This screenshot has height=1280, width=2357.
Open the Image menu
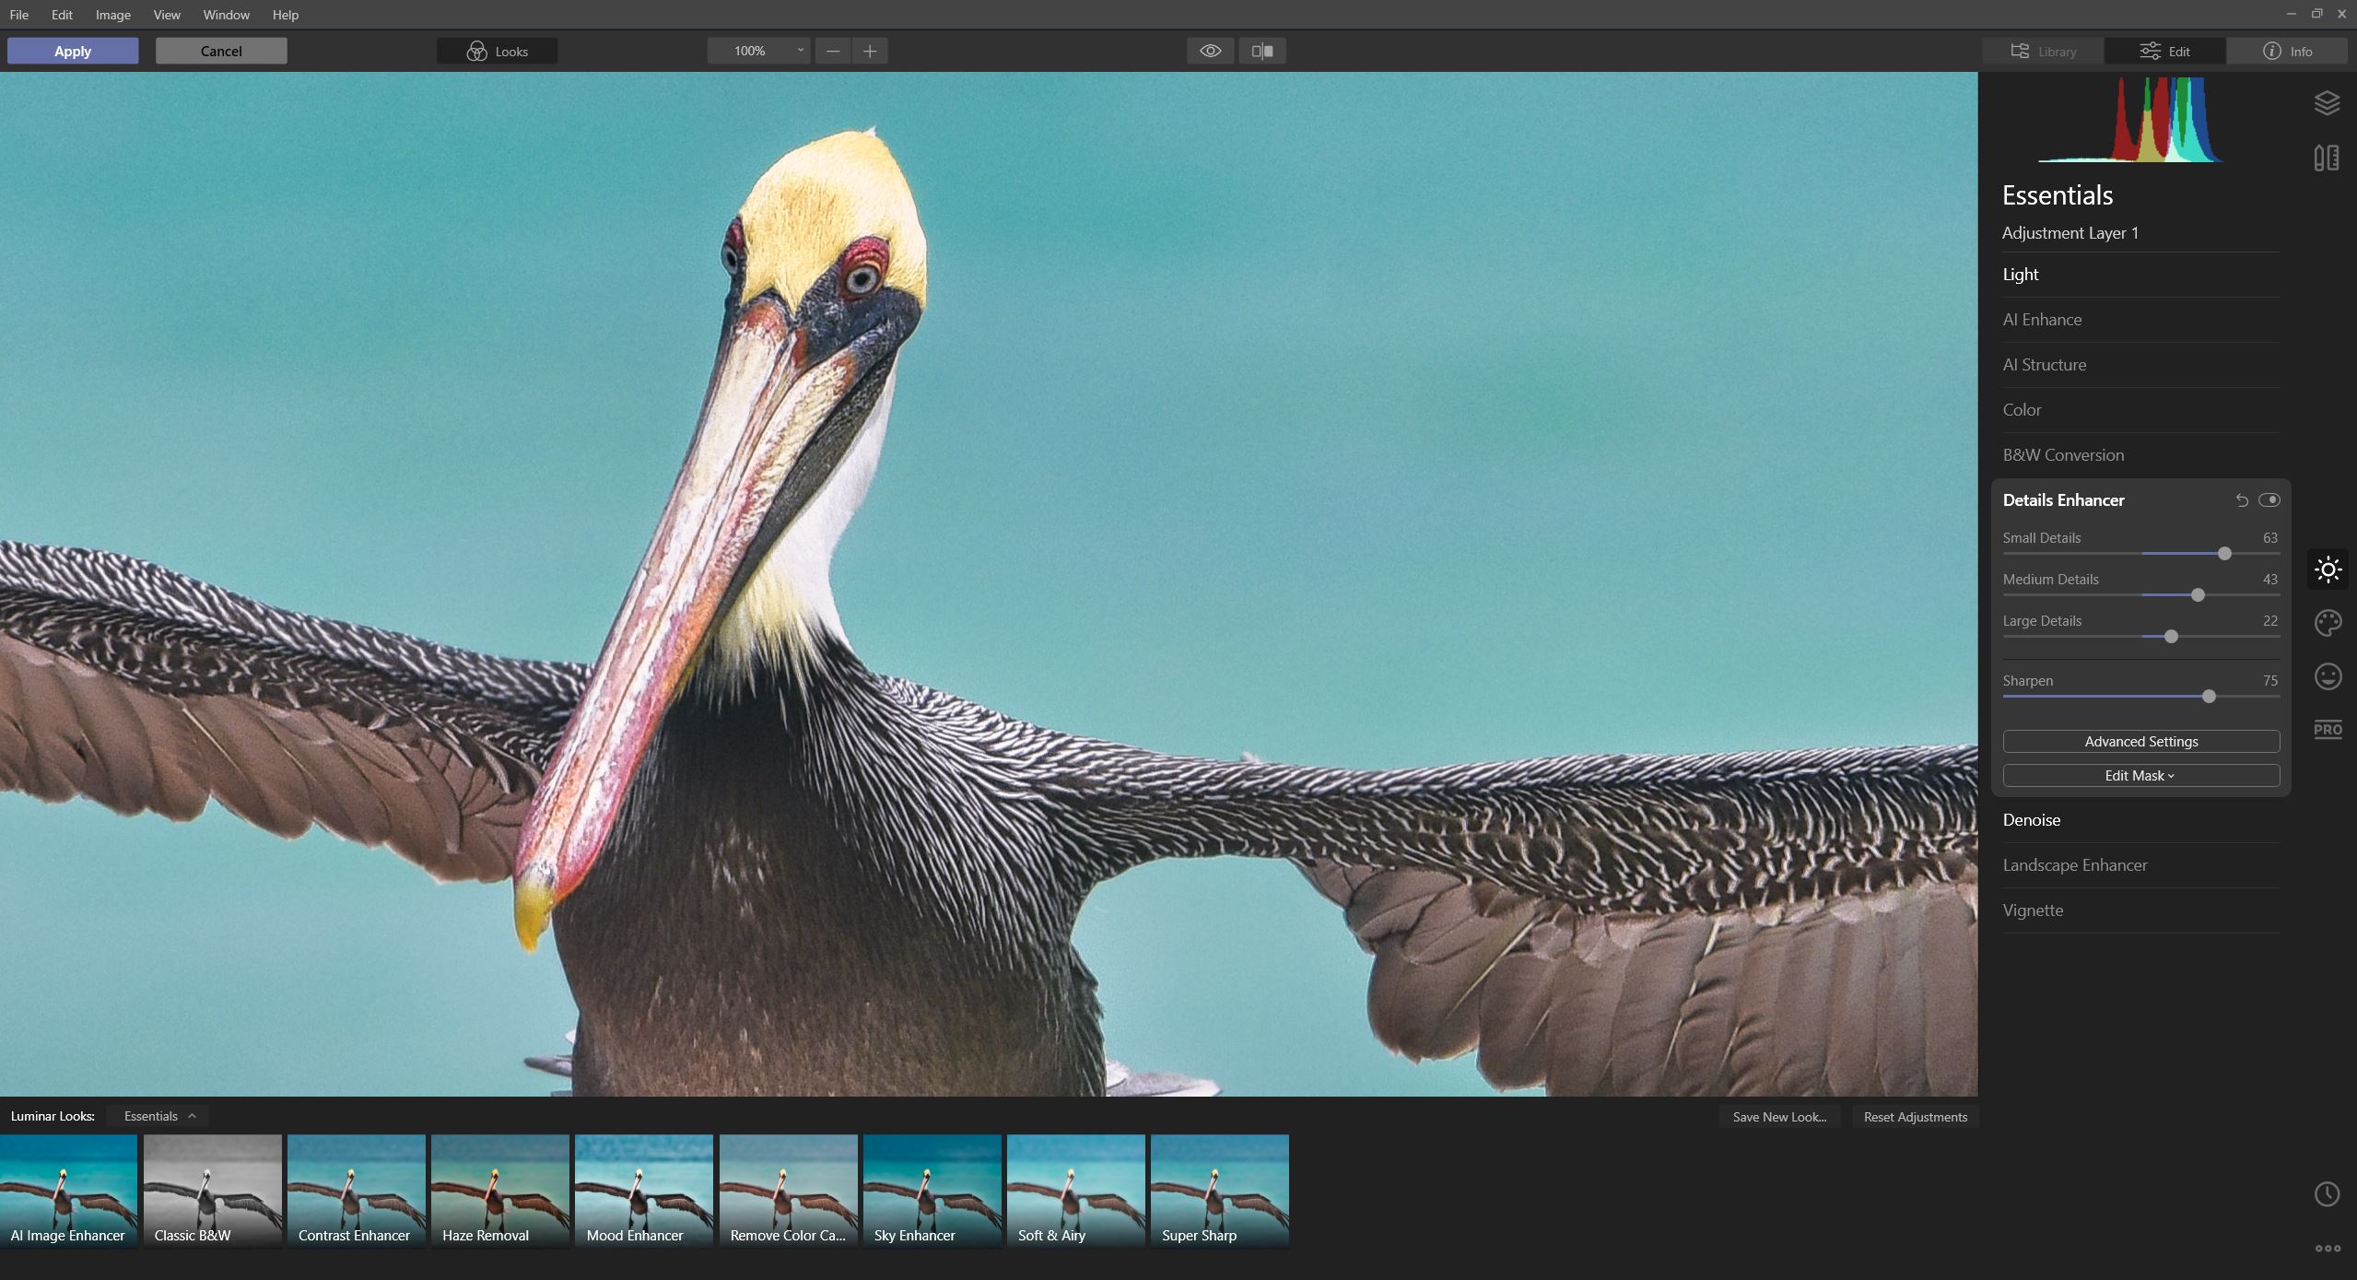112,15
